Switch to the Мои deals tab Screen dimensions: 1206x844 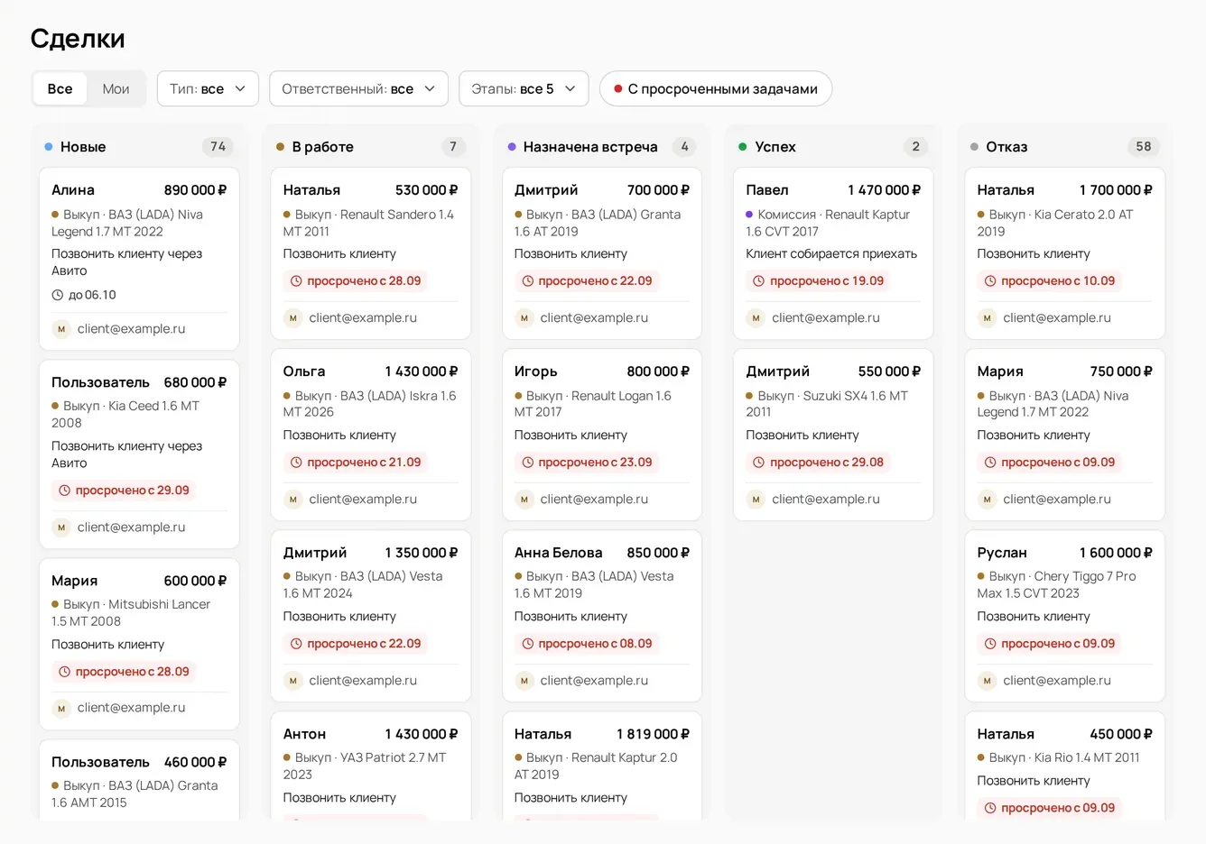tap(116, 88)
